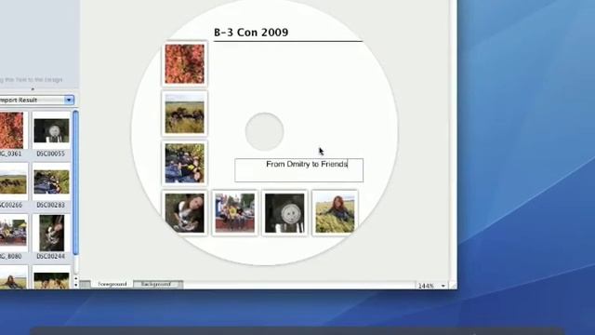Select the IMG_8080 thumbnail in library
This screenshot has height=335, width=595.
coord(13,232)
